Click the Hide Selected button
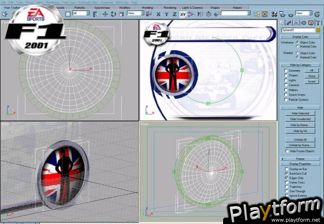This screenshot has height=224, width=324. [300, 113]
